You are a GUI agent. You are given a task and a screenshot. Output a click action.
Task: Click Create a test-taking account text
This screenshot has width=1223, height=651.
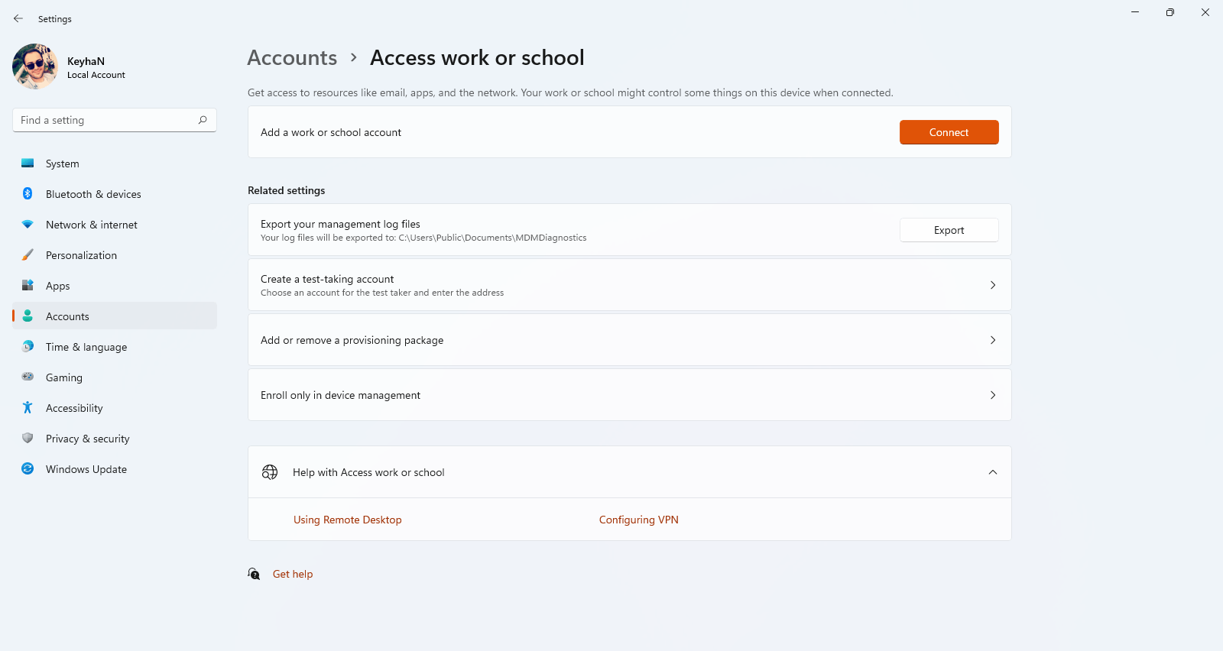(327, 279)
